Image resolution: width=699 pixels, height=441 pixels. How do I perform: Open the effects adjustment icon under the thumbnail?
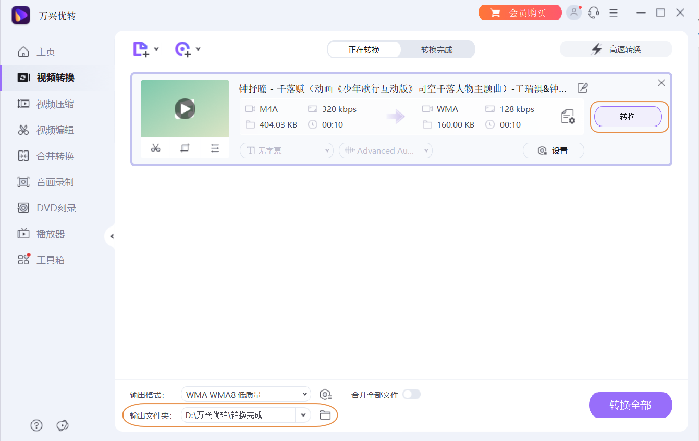pyautogui.click(x=215, y=148)
